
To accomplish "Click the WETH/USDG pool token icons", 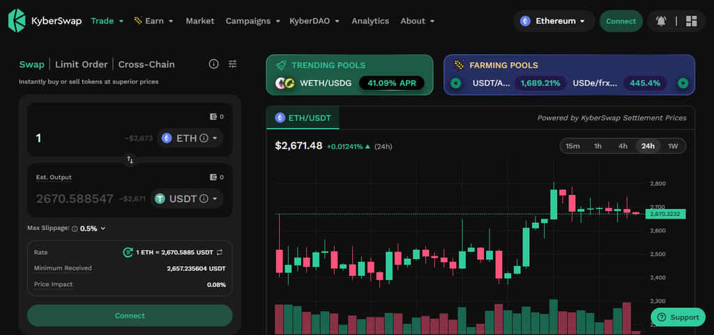I will [285, 83].
